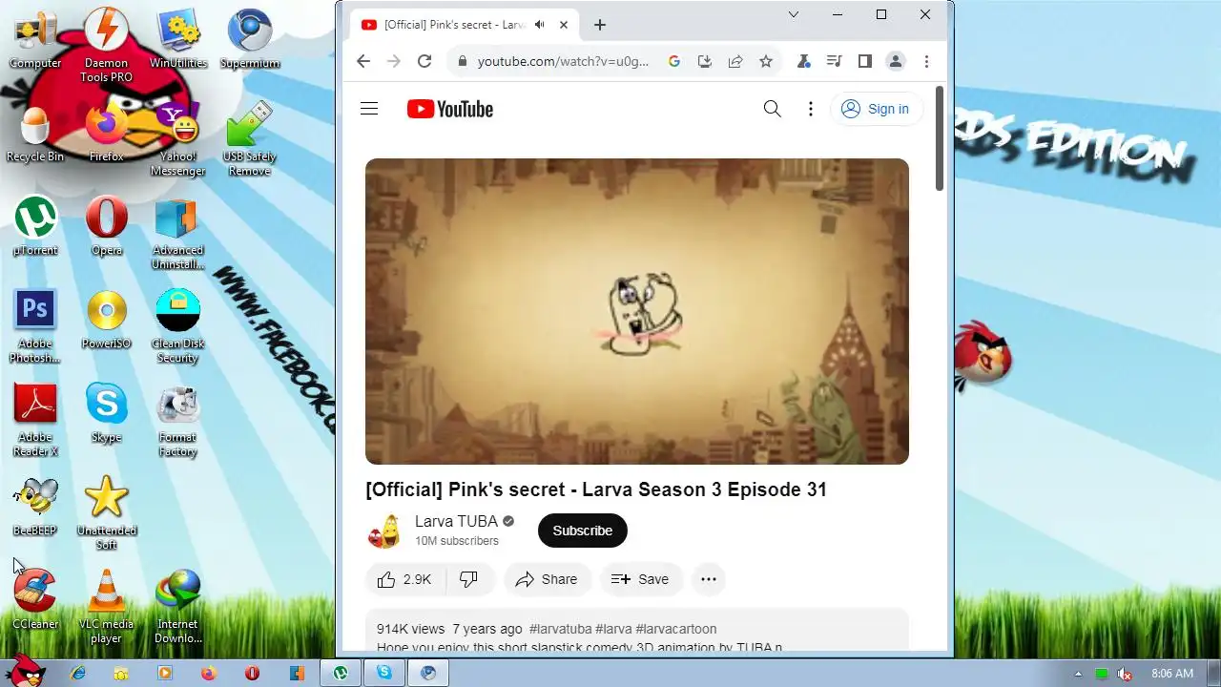Click the browser page vertical scrollbar
This screenshot has width=1221, height=687.
(940, 138)
